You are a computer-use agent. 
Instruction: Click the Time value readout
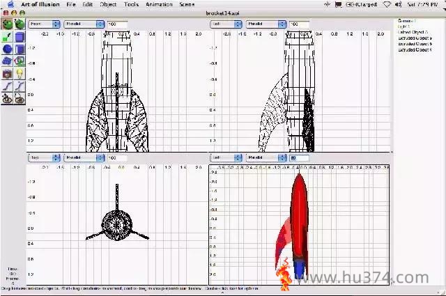point(13,274)
